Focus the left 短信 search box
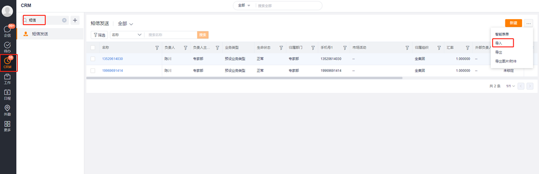Viewport: 539px width, 174px height. point(45,20)
